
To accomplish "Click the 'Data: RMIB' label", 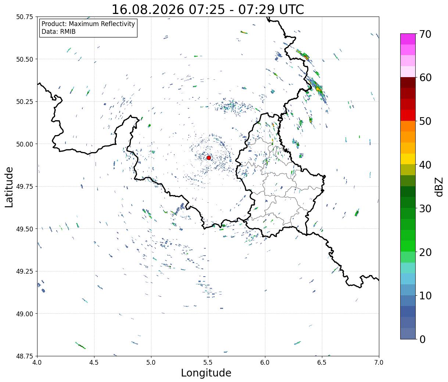I will pyautogui.click(x=58, y=32).
